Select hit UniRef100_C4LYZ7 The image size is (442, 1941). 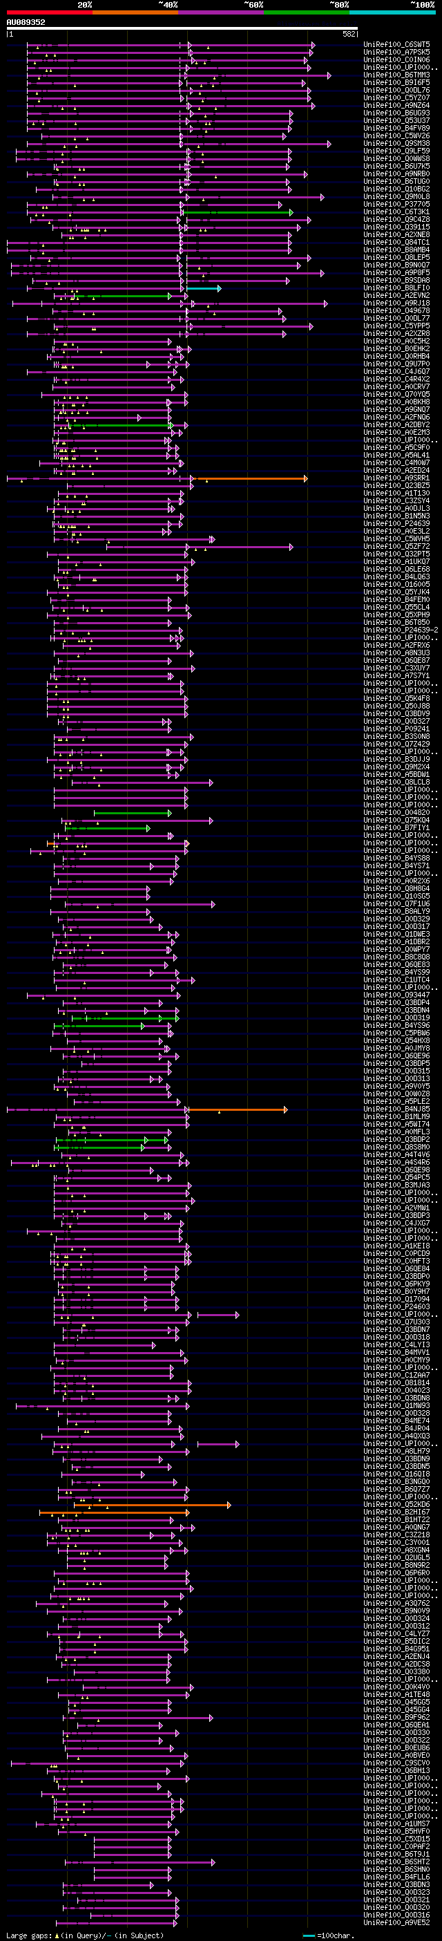pos(397,1633)
